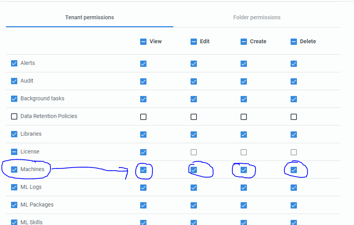
Task: Uncheck Delete permission for Audit
Action: click(294, 81)
